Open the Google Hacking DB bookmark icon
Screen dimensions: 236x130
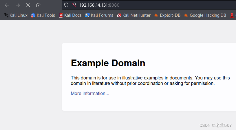point(186,15)
